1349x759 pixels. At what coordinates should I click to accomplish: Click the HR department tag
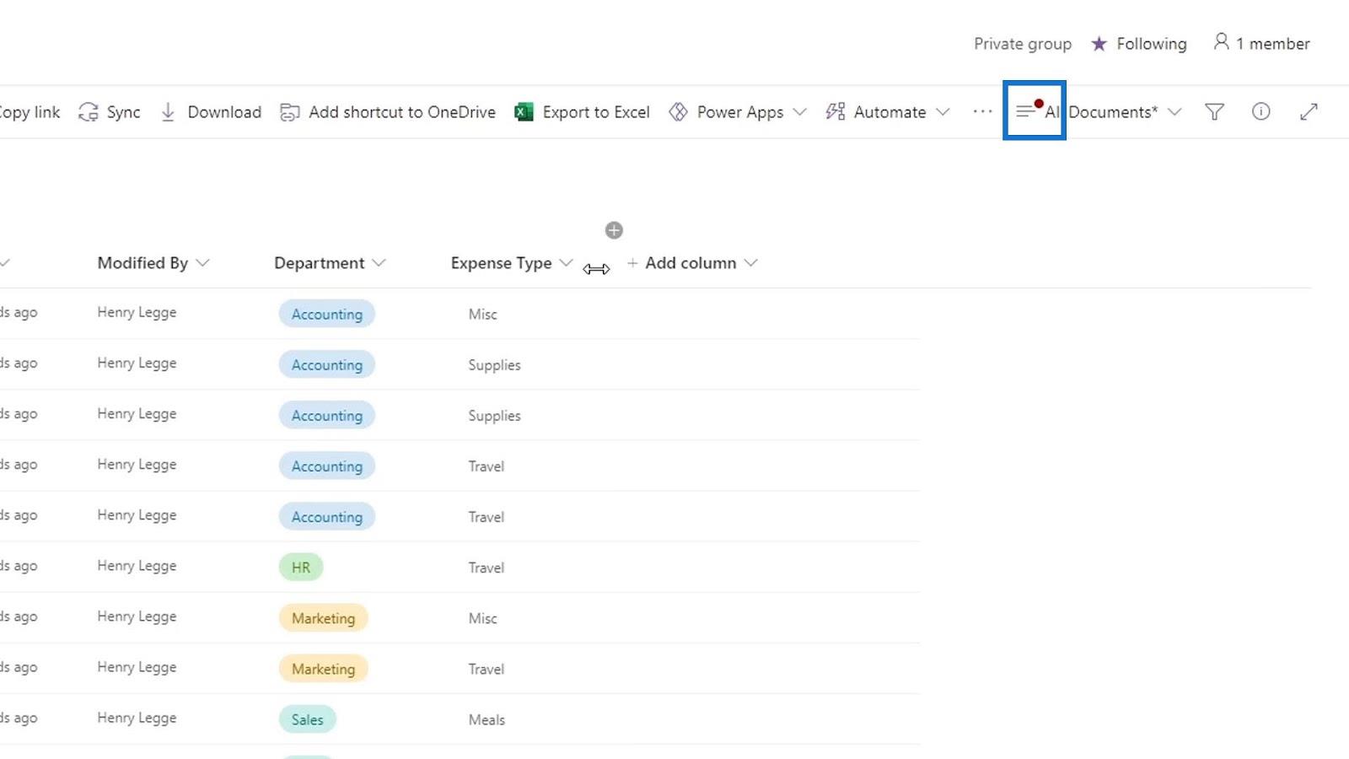tap(301, 567)
